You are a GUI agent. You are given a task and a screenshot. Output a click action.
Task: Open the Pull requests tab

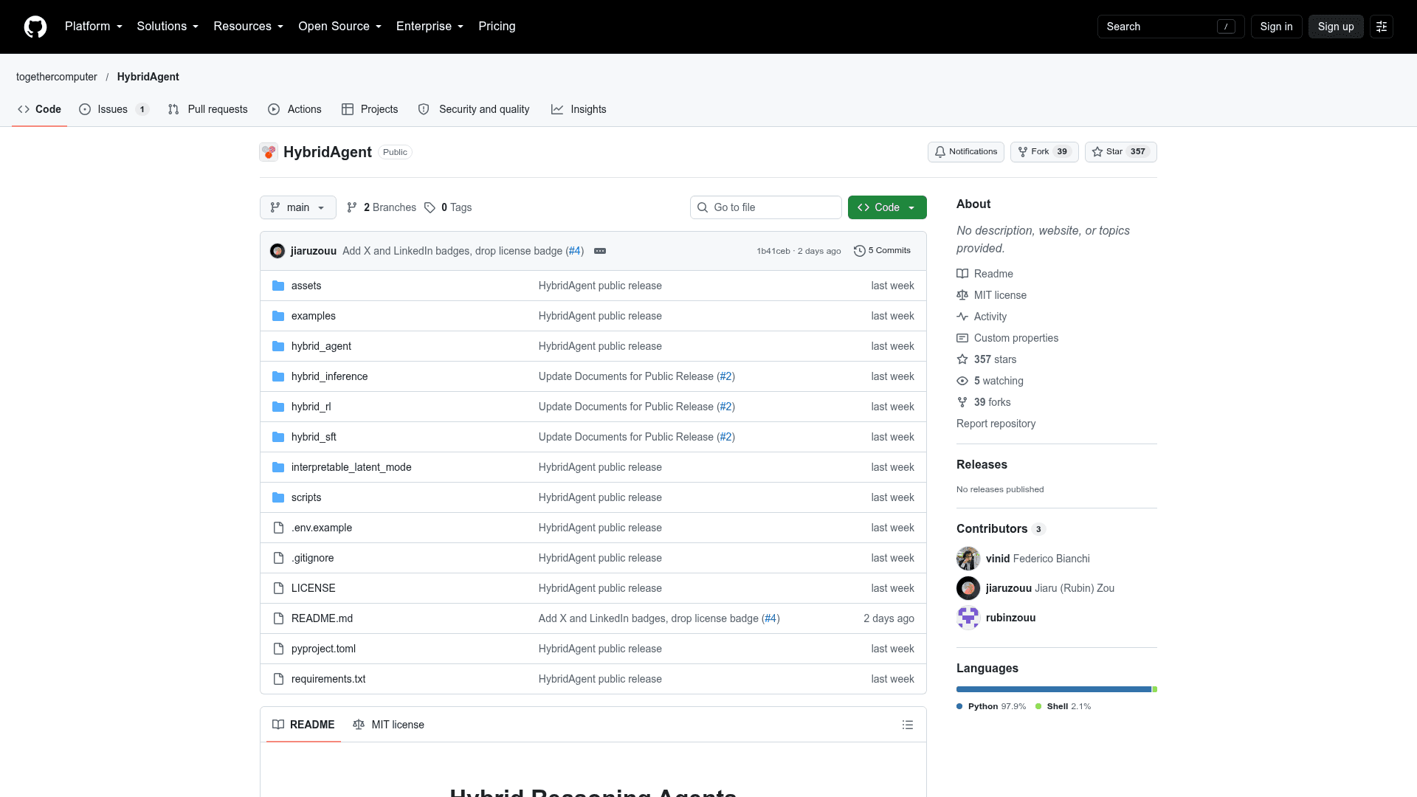point(208,109)
